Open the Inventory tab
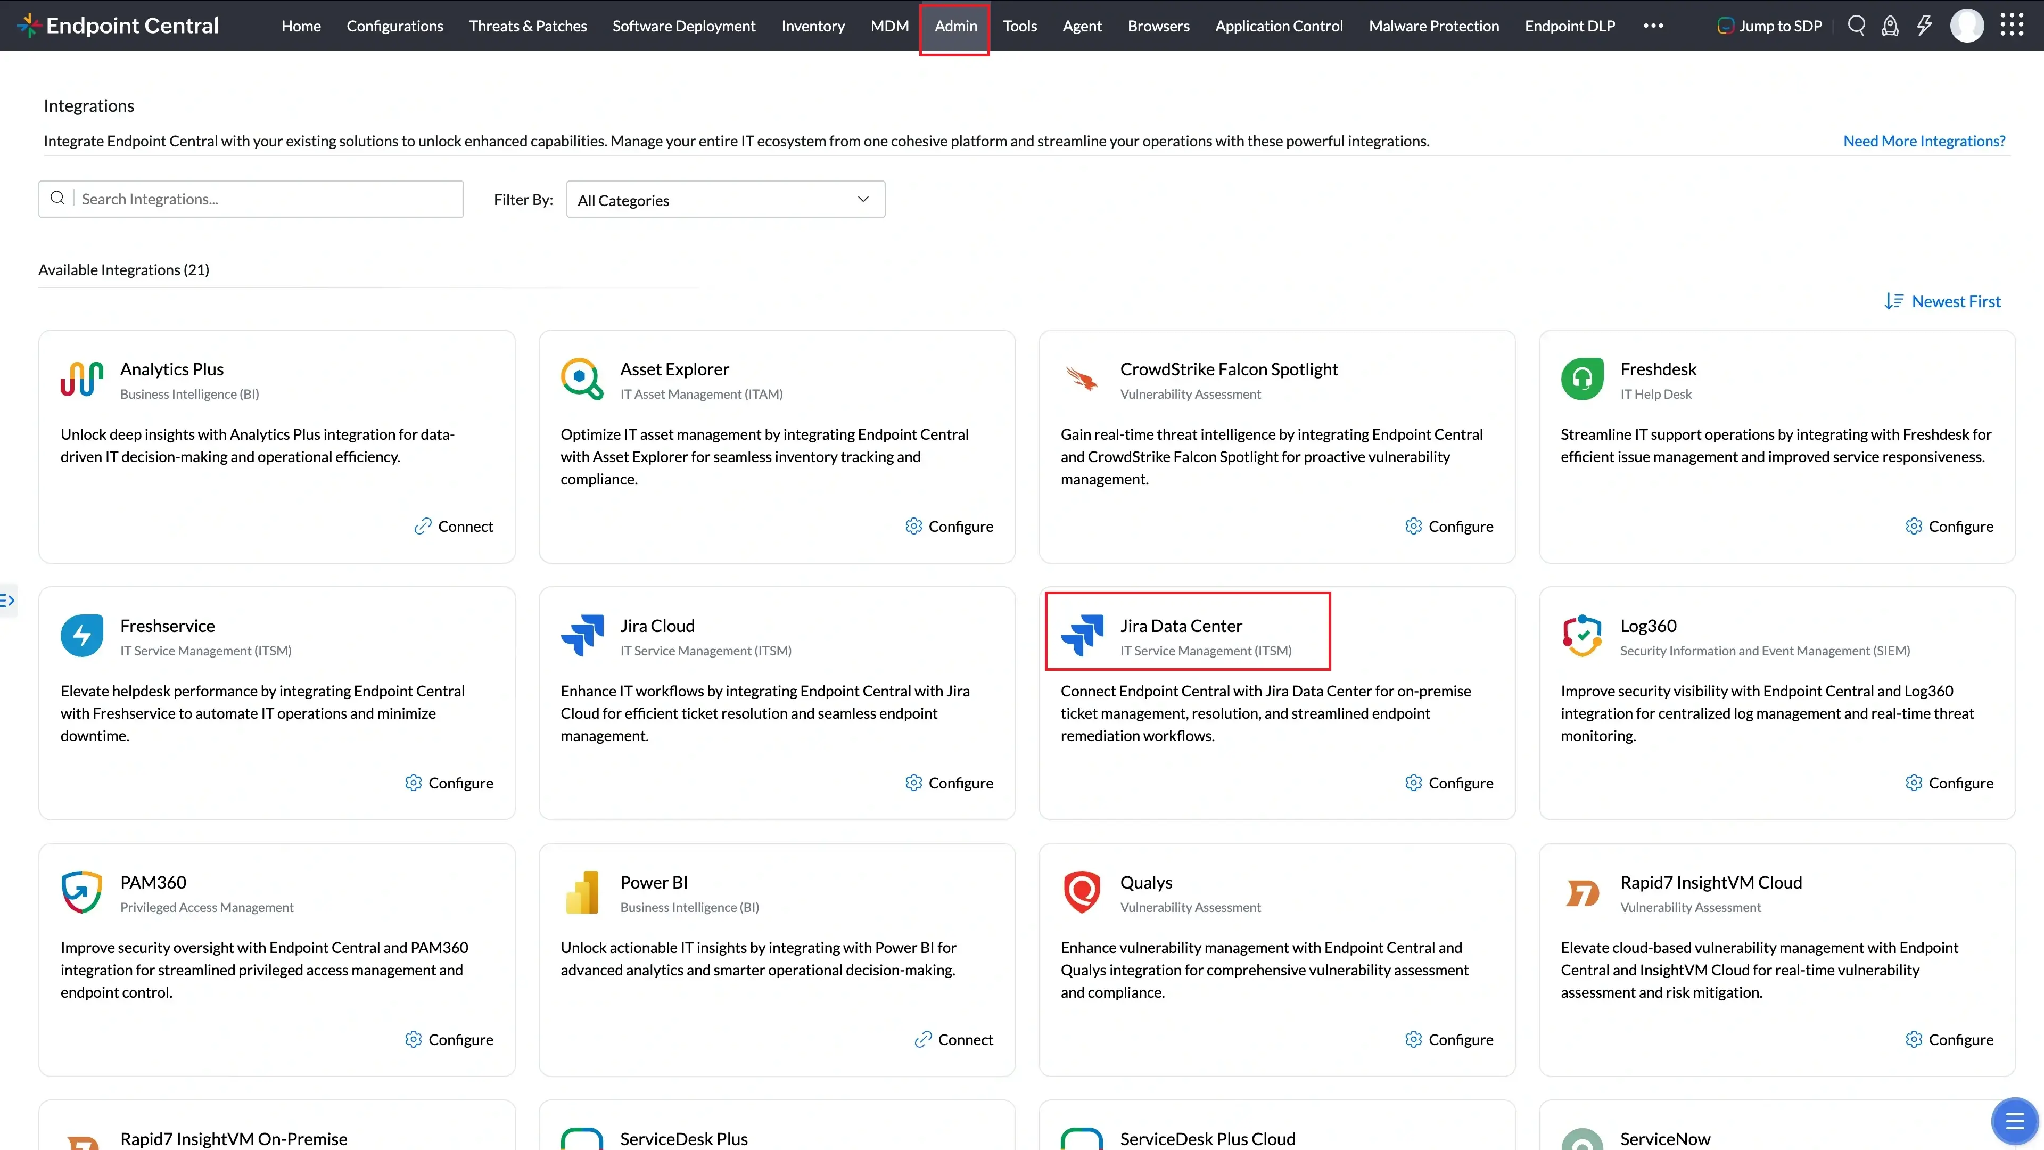Image resolution: width=2044 pixels, height=1150 pixels. pyautogui.click(x=812, y=26)
